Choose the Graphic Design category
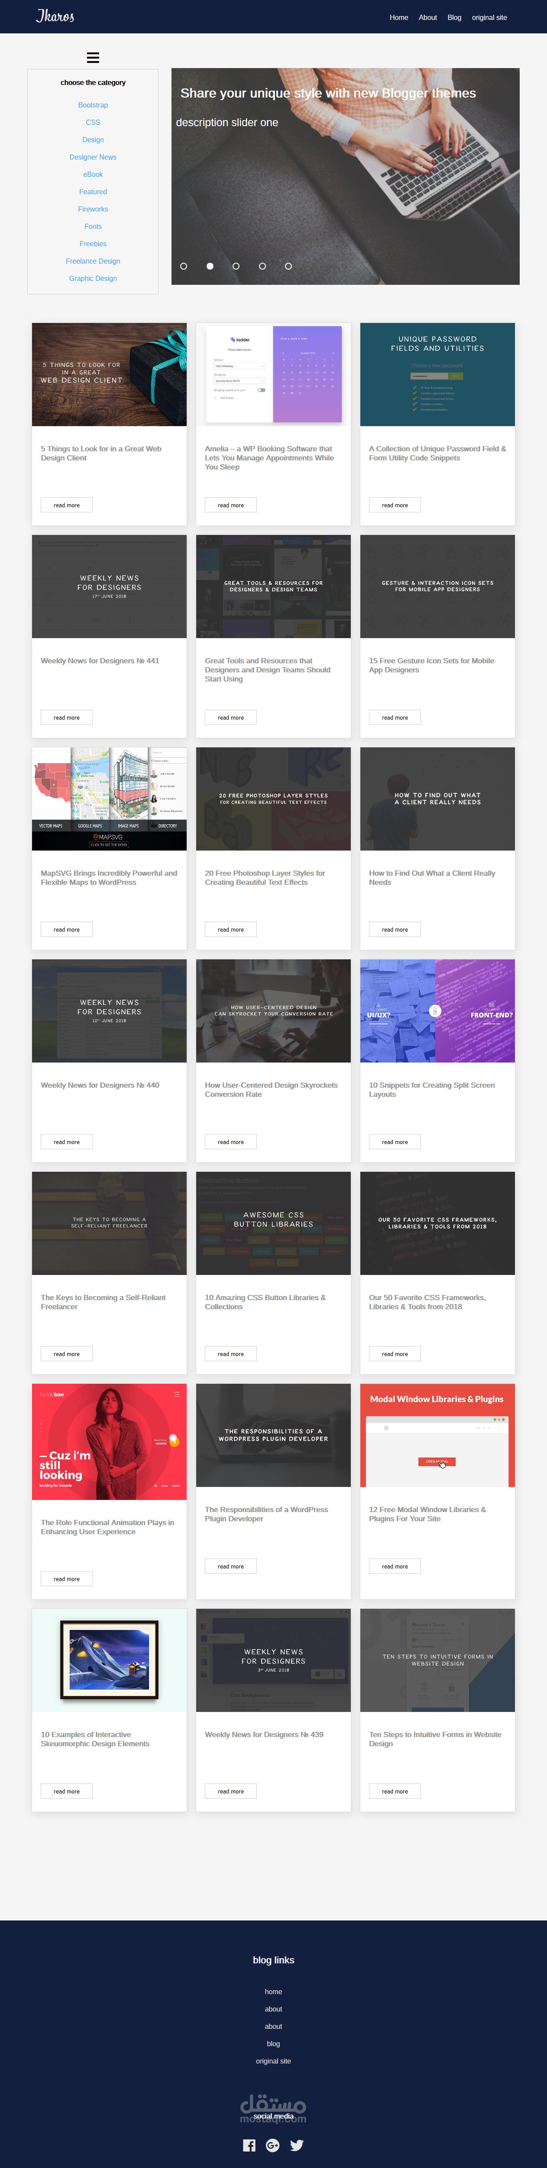 pyautogui.click(x=93, y=279)
